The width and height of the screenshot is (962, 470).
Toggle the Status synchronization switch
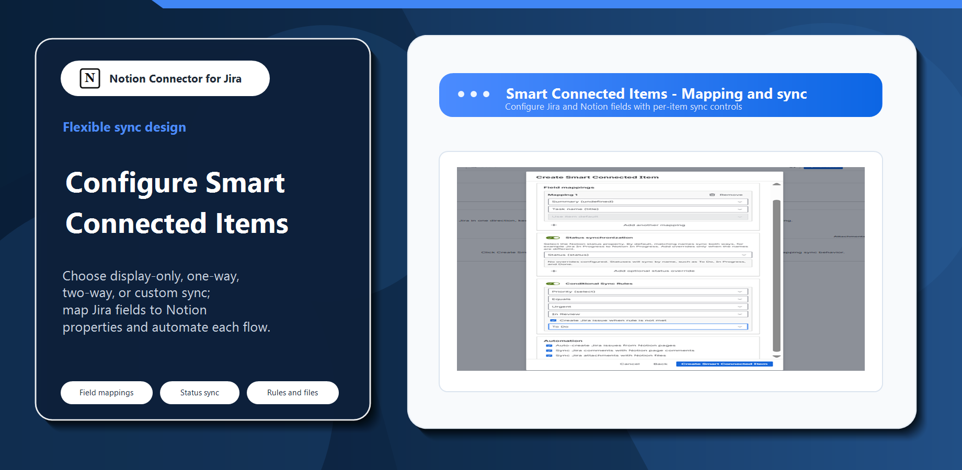click(x=553, y=238)
